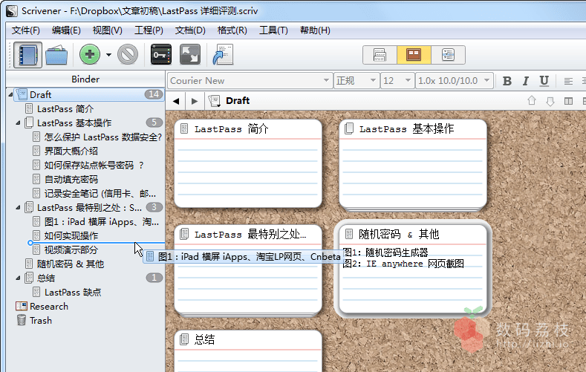The height and width of the screenshot is (372, 586).
Task: Enter full screen composition mode icon
Action: (190, 54)
